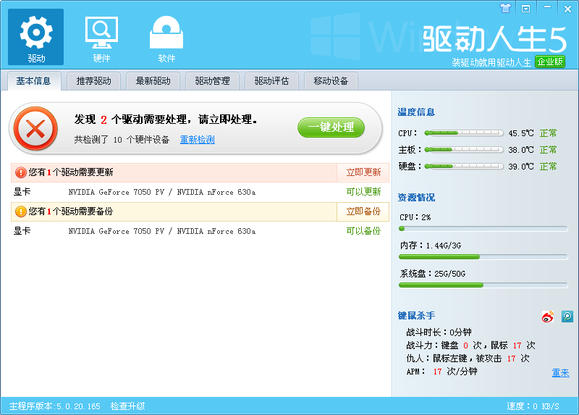Click the CPU temperature gauge bar
The image size is (579, 415).
[464, 133]
